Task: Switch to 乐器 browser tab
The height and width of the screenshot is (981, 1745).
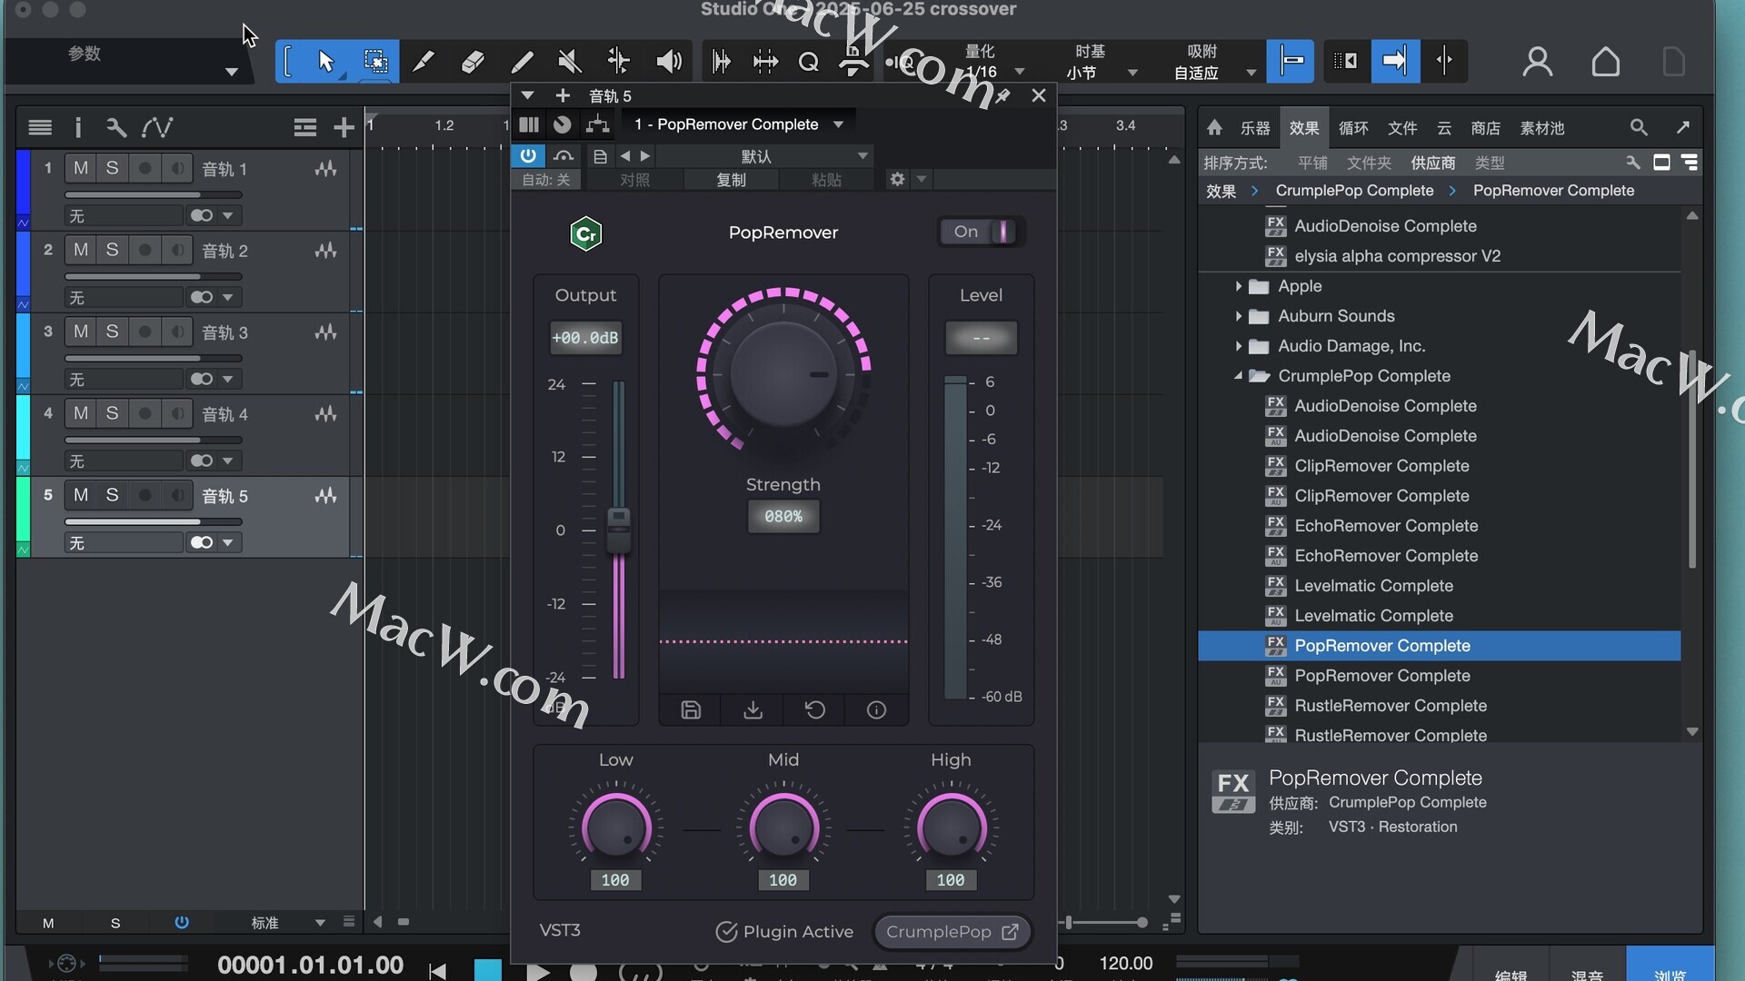Action: click(1255, 128)
